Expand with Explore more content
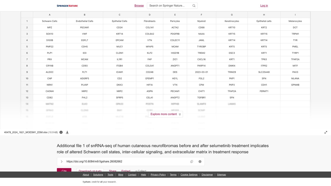The height and width of the screenshot is (186, 331). [165, 114]
